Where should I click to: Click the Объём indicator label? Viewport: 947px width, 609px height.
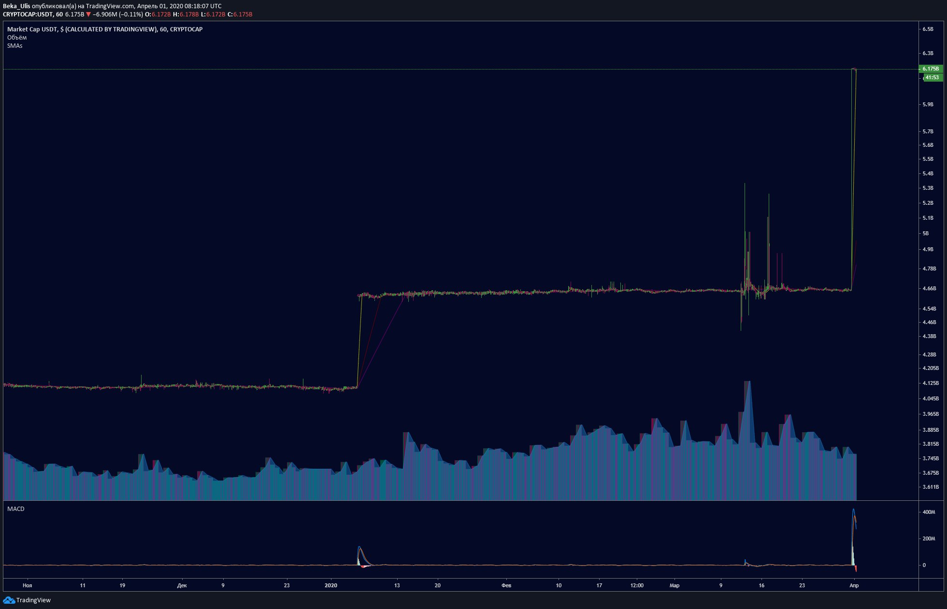tap(17, 38)
